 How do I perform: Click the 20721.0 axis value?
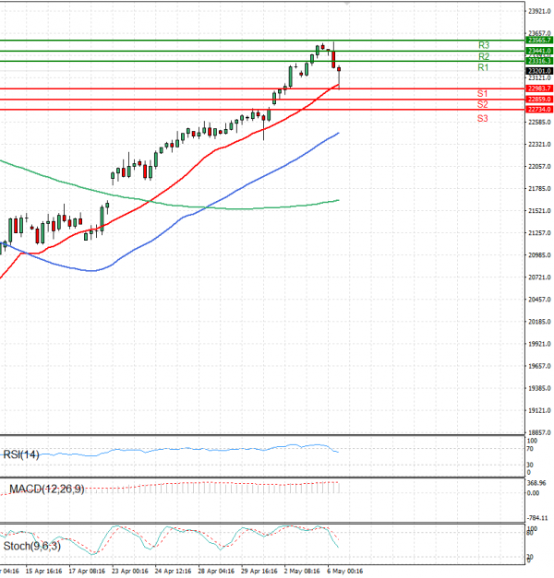tap(539, 277)
